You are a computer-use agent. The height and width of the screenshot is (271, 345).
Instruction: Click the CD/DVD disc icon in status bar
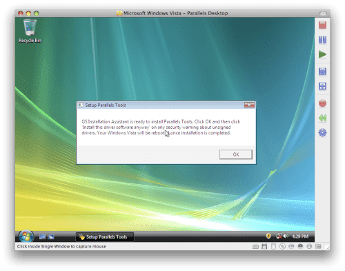tap(282, 247)
